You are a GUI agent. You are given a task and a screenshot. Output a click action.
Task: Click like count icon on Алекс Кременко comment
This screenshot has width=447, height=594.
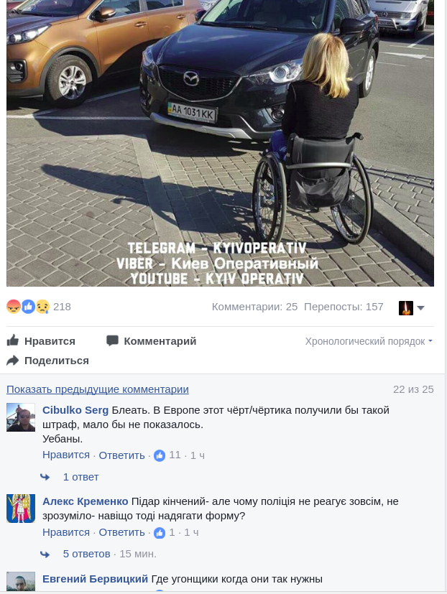160,533
